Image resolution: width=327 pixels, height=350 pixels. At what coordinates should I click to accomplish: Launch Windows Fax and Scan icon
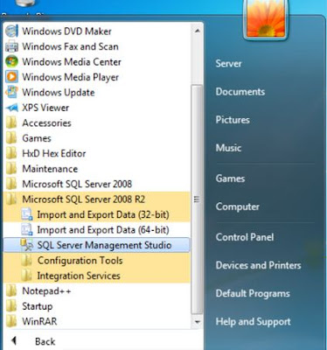(x=11, y=46)
